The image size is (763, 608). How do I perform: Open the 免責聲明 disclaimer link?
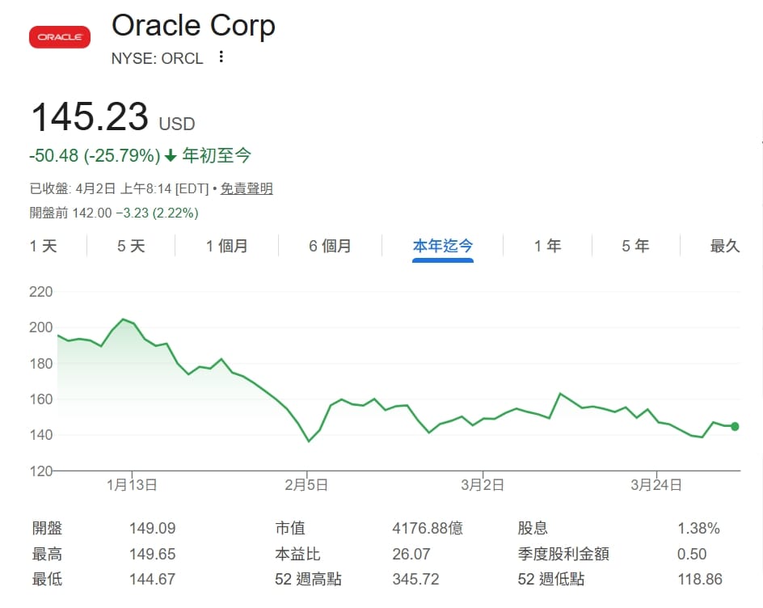(x=247, y=188)
